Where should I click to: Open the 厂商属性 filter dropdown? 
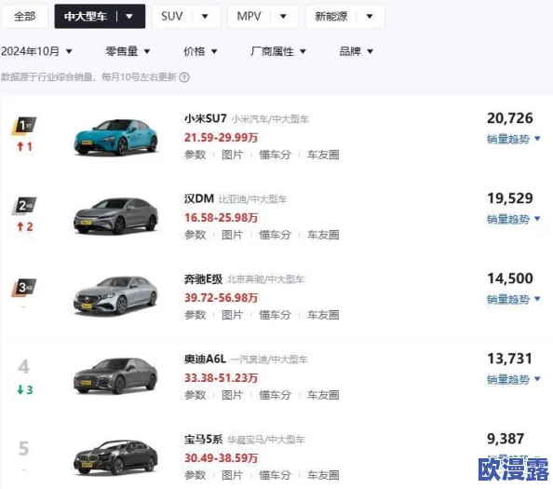coord(278,51)
